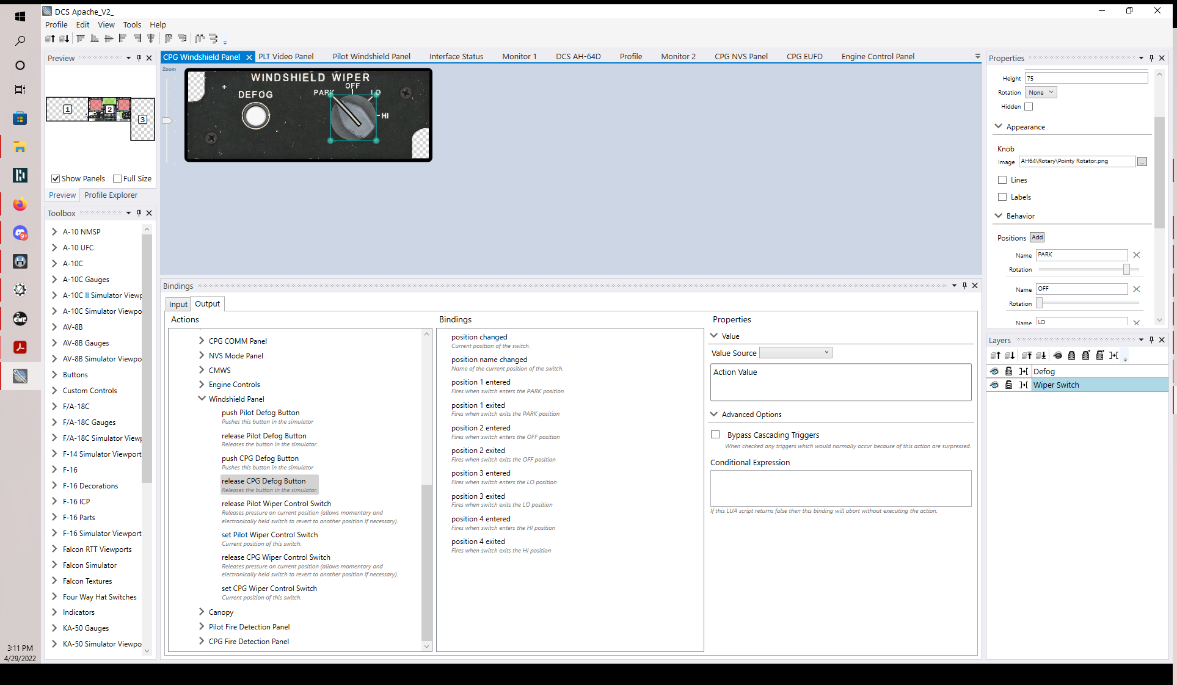Open Rotation dropdown in Properties
1177x685 pixels.
(1041, 93)
